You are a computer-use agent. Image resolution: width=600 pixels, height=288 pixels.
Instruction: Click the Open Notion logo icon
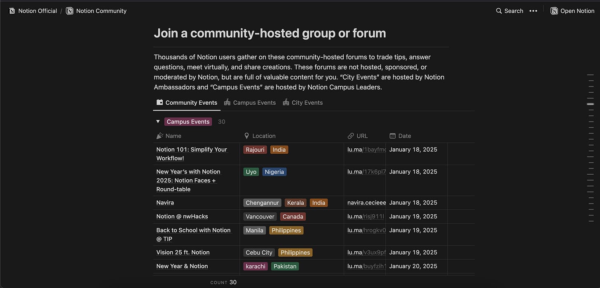(x=554, y=11)
